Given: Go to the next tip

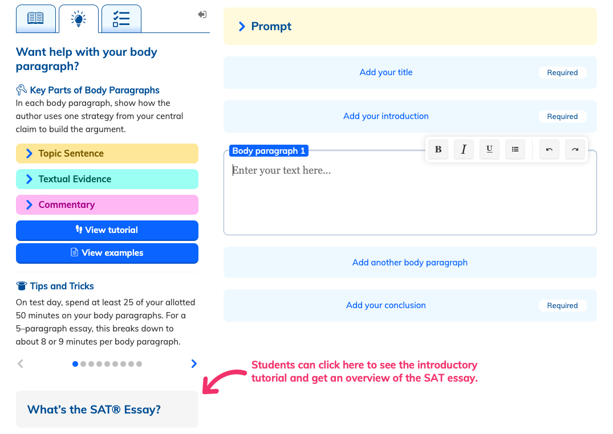Looking at the screenshot, I should [x=194, y=364].
